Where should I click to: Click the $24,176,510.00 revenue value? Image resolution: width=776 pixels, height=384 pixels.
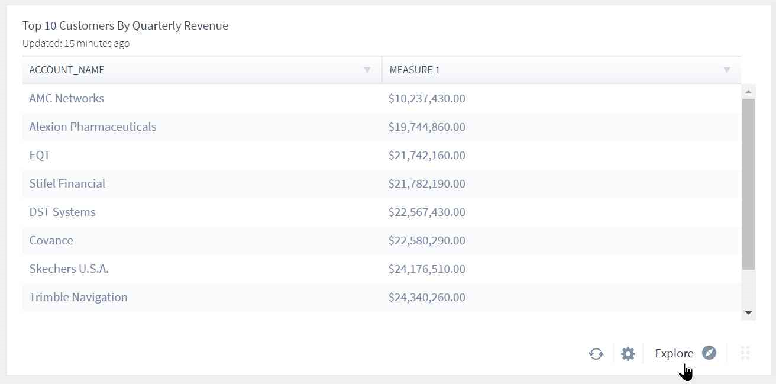[427, 269]
